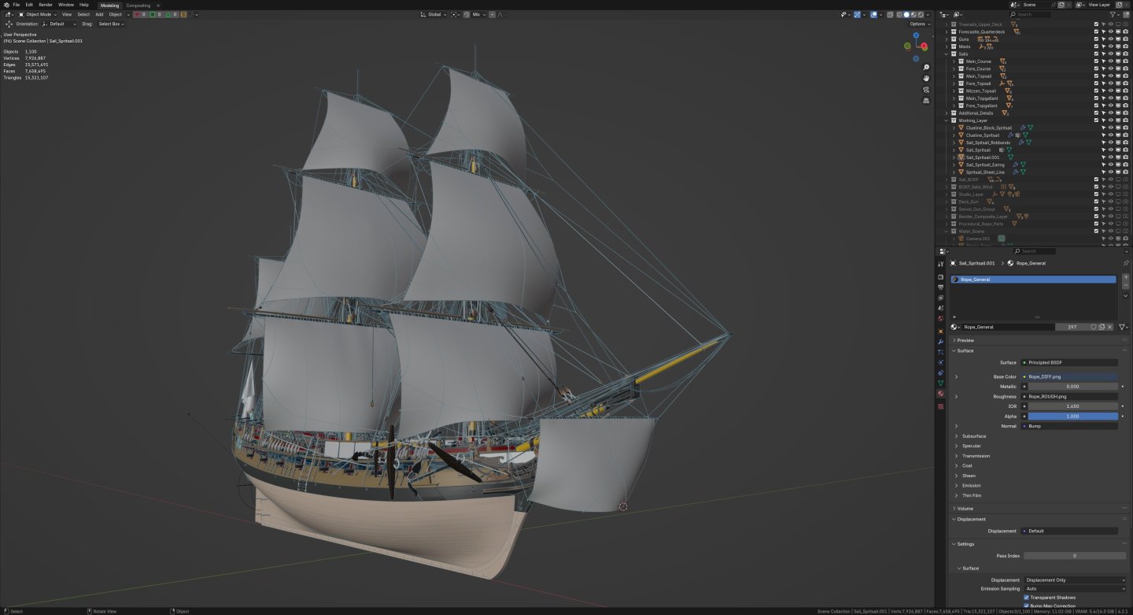Toggle Transparent Shadows checkbox

click(1027, 598)
